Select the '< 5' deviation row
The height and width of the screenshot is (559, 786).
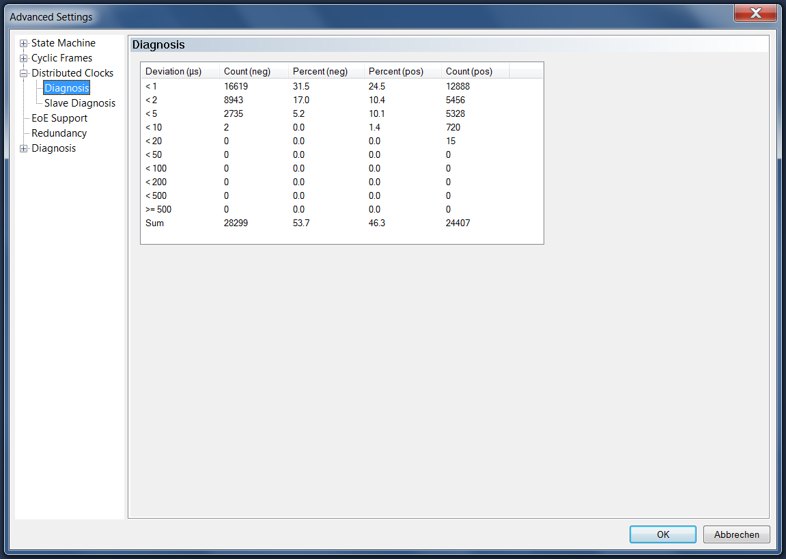(342, 113)
